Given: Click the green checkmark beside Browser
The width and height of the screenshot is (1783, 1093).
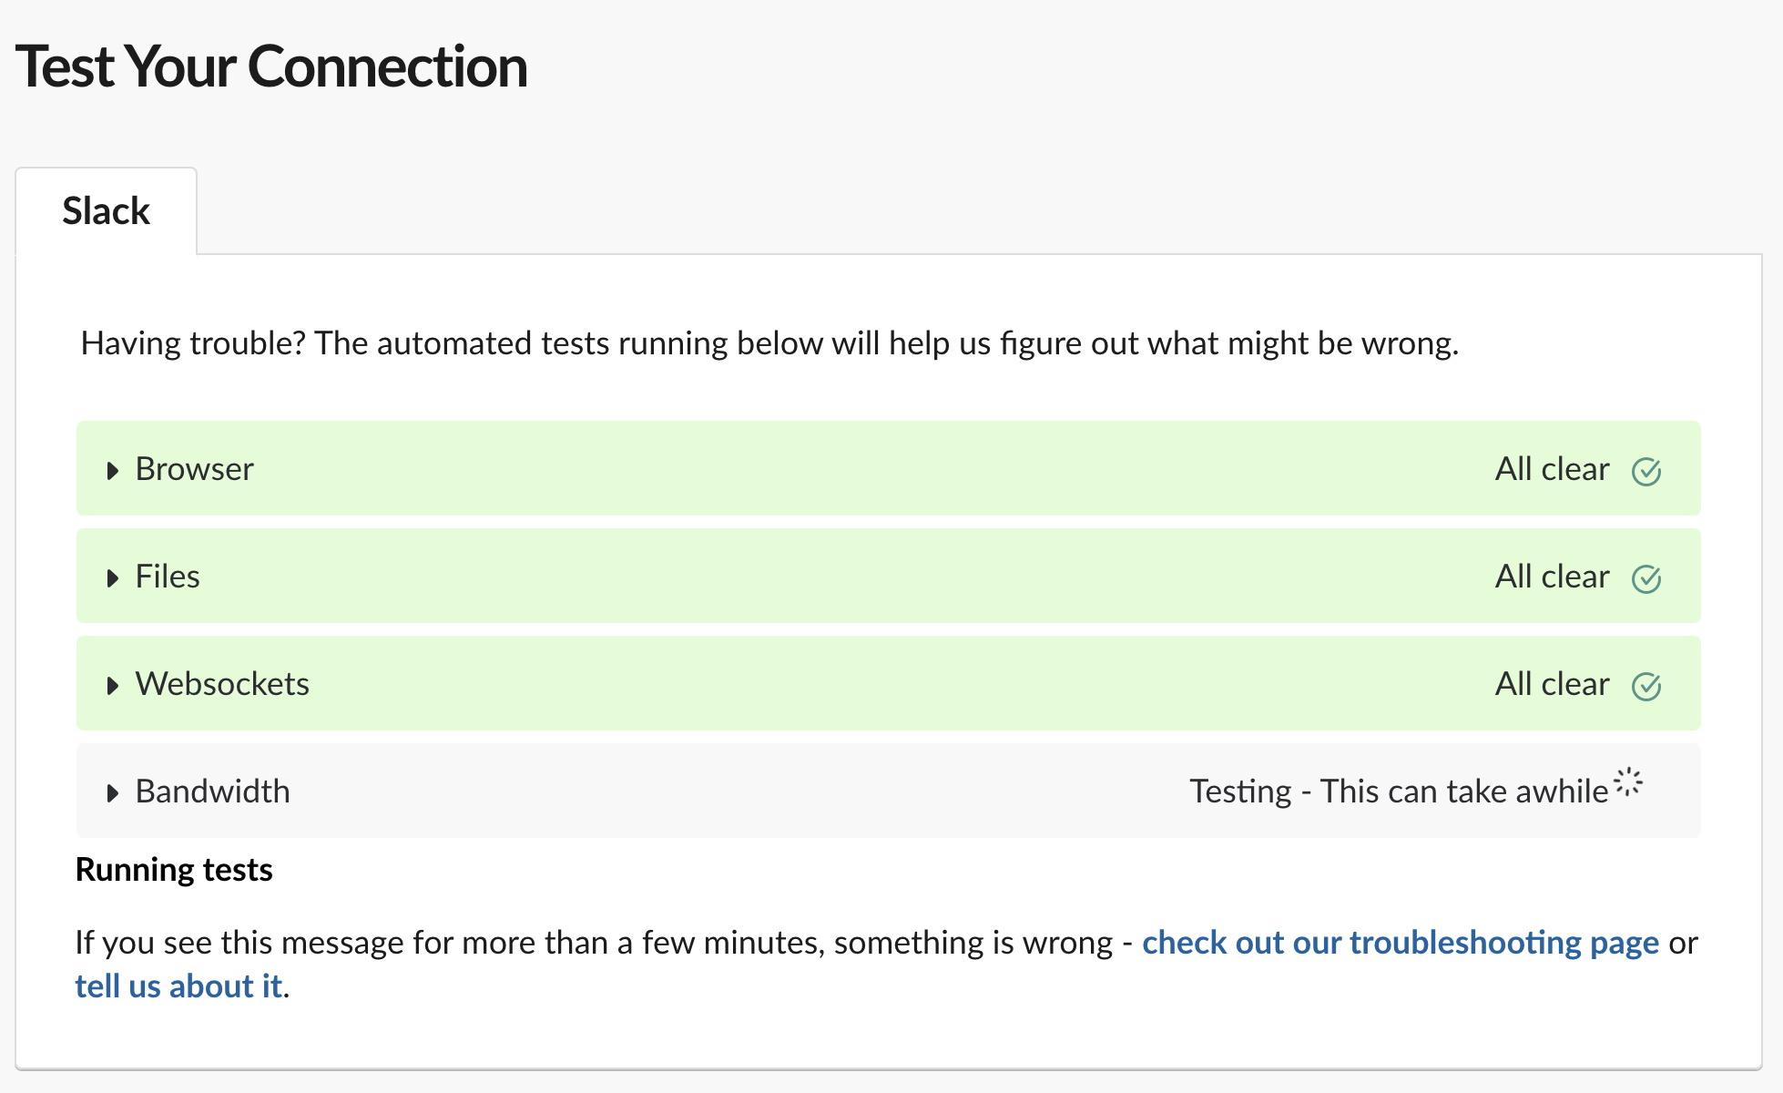Looking at the screenshot, I should (x=1647, y=470).
